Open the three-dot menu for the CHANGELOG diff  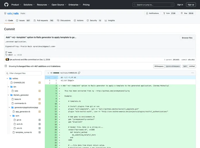pyautogui.click(x=192, y=73)
